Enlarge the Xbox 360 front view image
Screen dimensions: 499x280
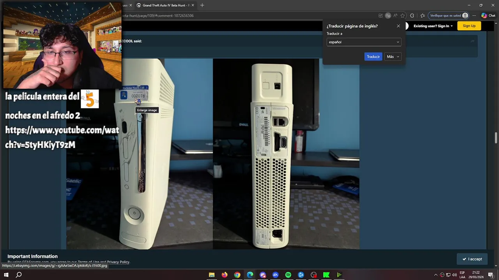[x=140, y=154]
